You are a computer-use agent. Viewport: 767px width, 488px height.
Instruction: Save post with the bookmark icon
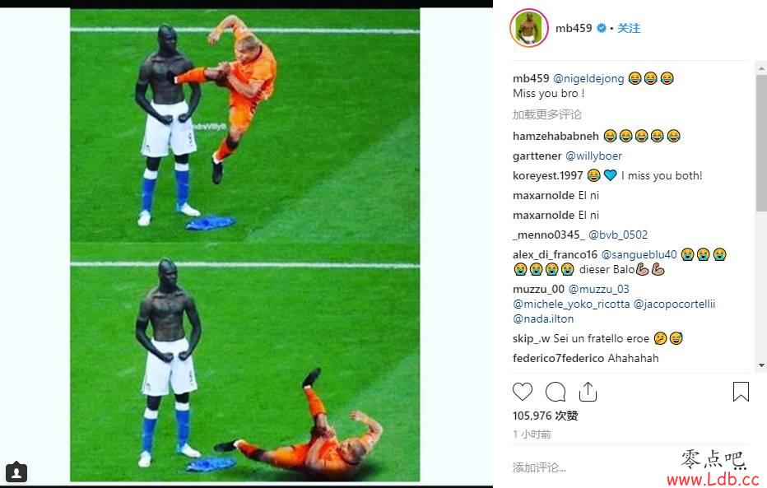(741, 392)
